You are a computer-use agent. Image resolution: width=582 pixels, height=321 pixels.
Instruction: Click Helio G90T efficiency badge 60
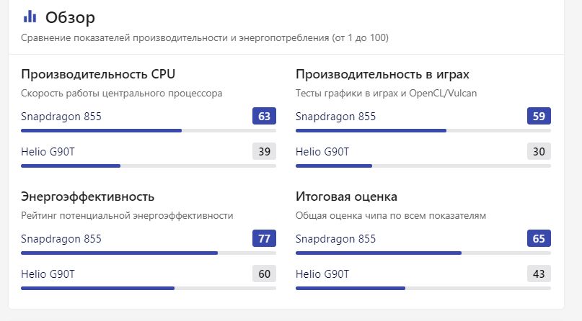264,274
